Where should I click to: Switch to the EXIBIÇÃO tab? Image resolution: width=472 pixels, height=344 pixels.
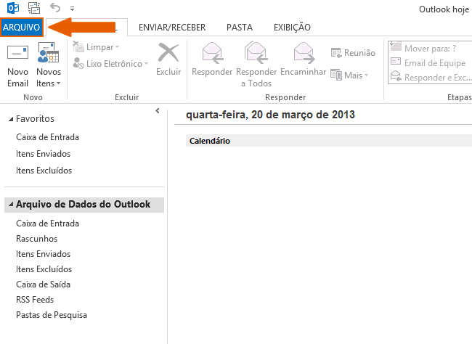(x=292, y=27)
